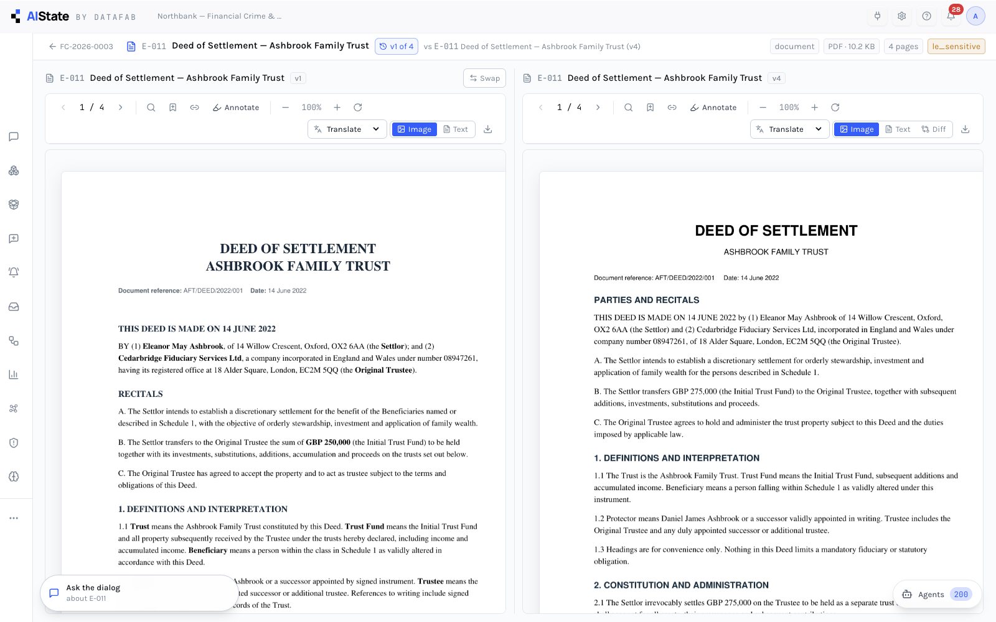Zoom in on left viewer plus

point(337,108)
